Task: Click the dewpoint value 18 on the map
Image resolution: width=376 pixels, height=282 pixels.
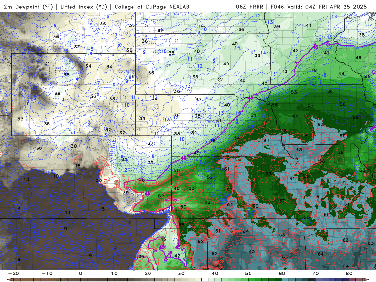Action: point(78,166)
